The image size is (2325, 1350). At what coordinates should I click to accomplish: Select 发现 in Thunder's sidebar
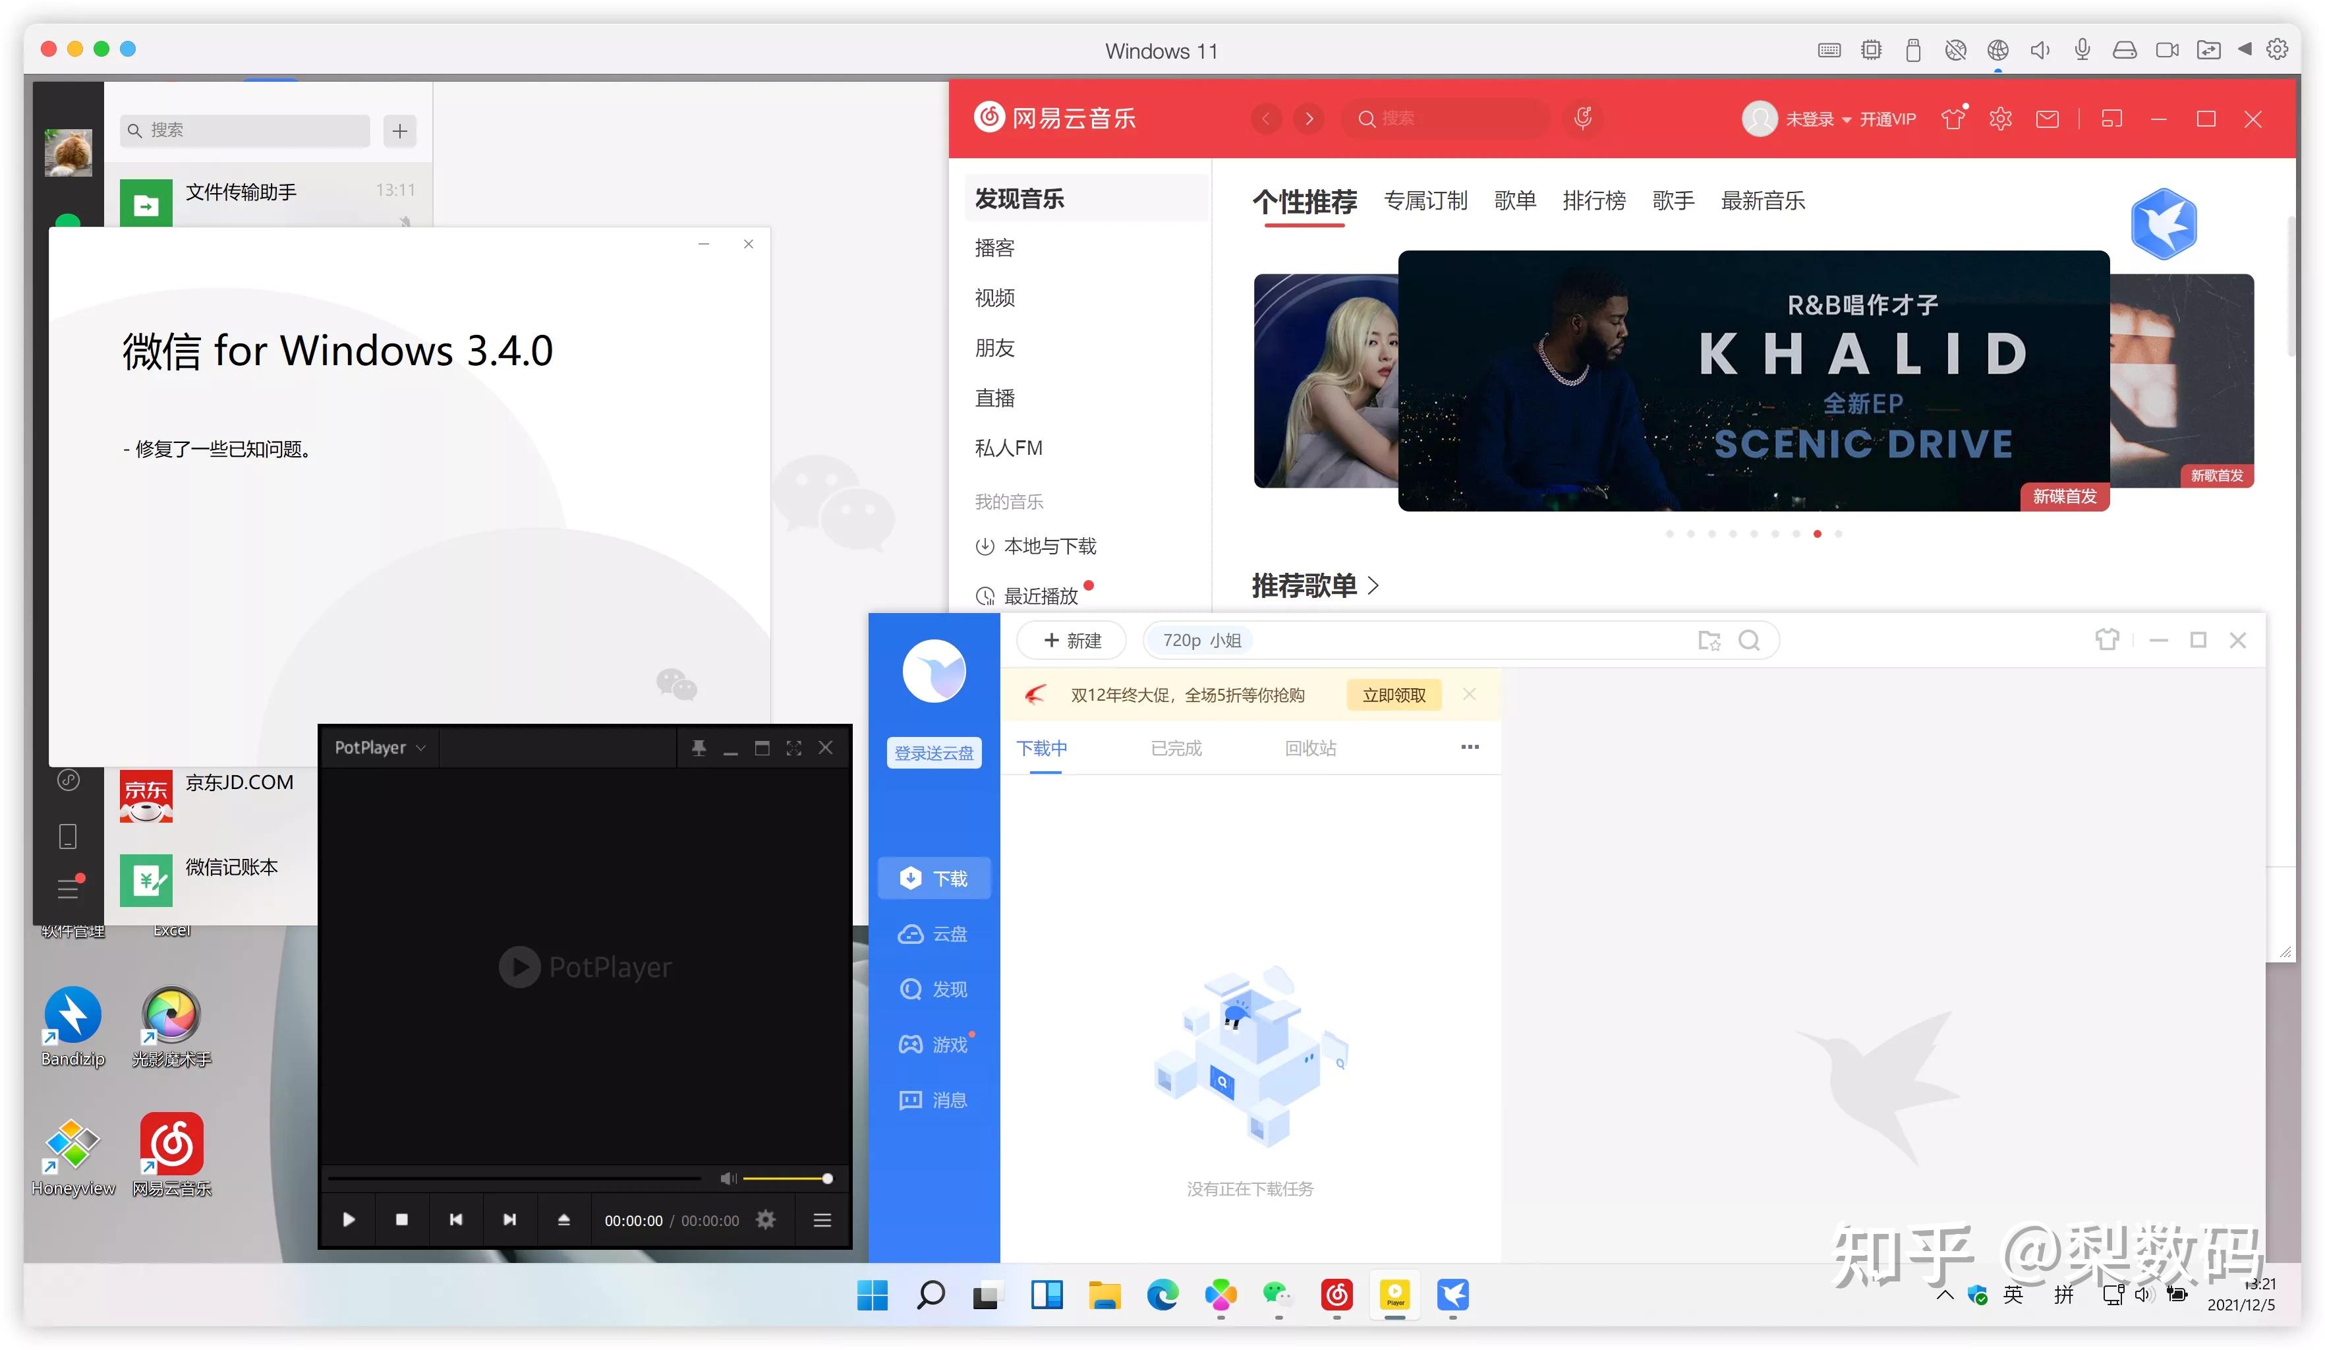934,988
